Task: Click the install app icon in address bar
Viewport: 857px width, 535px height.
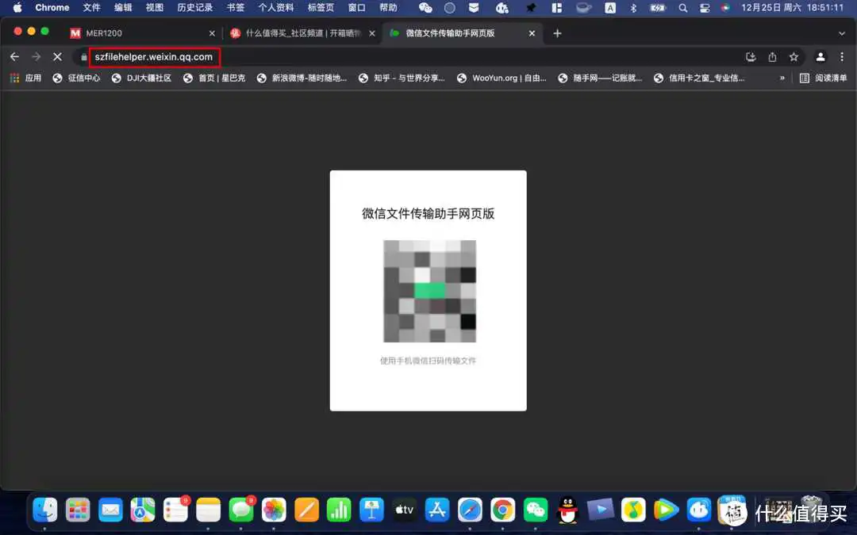Action: coord(751,57)
